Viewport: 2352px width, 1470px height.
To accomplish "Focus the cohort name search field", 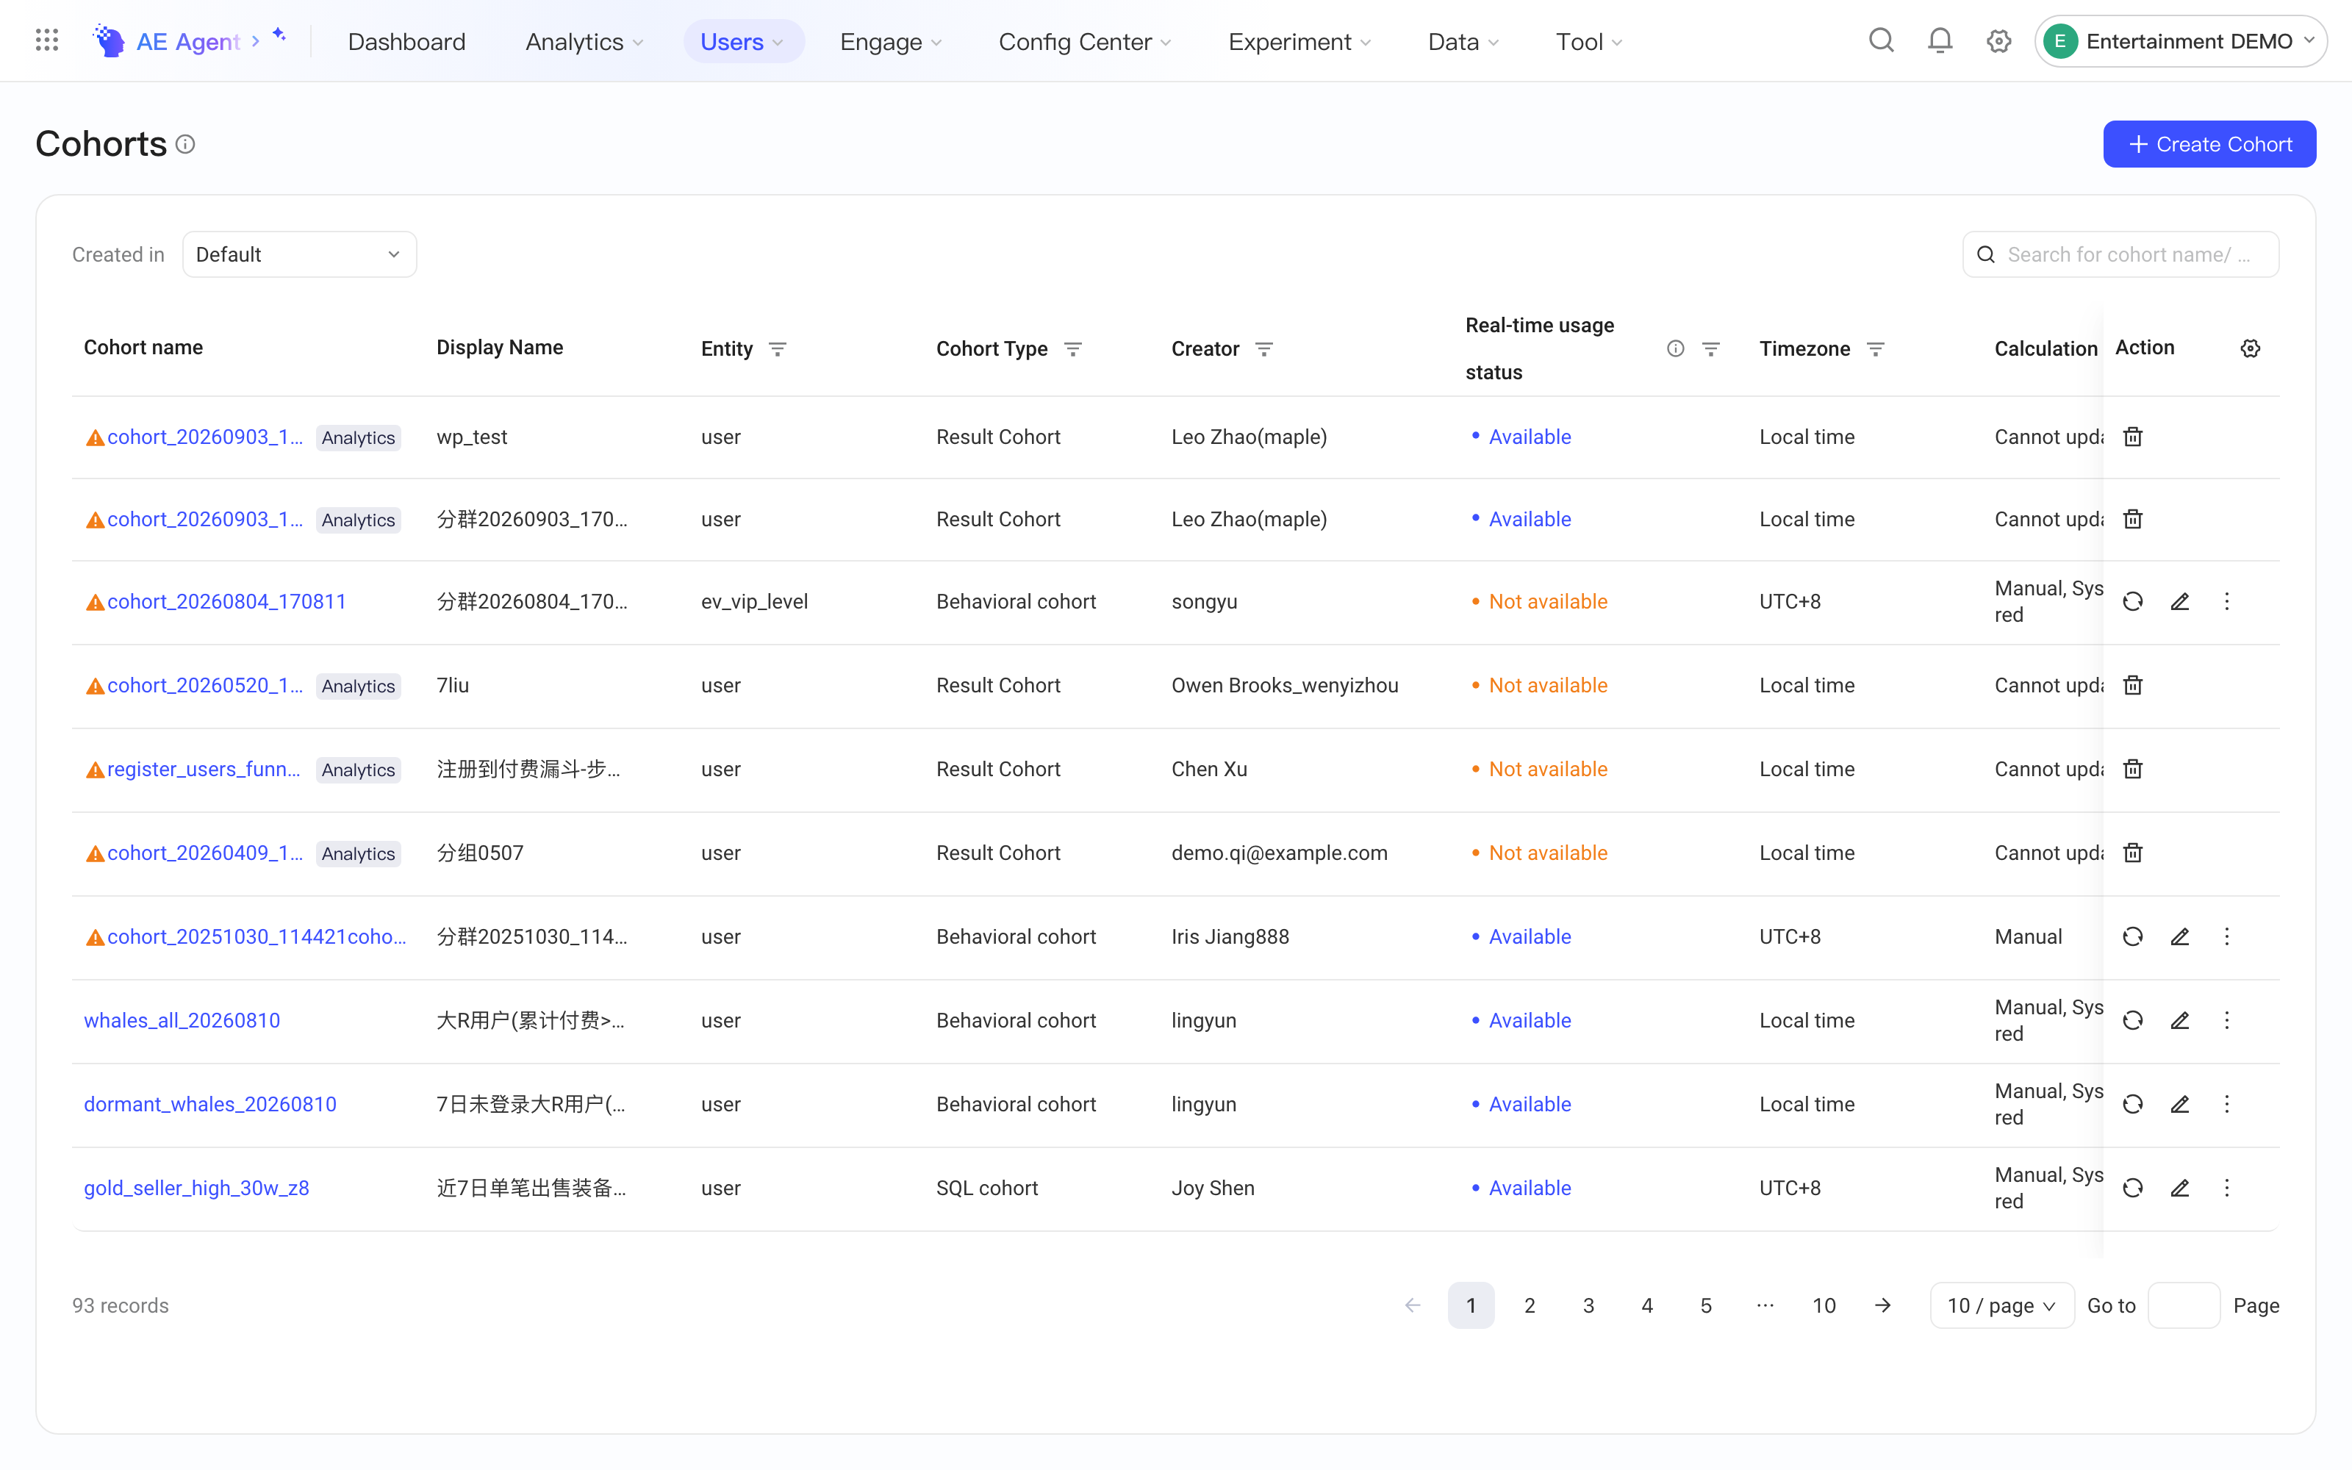I will click(2120, 254).
